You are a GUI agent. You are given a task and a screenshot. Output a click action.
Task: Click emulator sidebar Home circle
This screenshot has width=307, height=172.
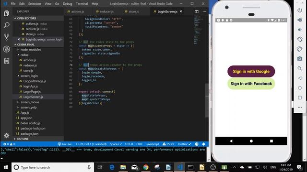(x=299, y=88)
